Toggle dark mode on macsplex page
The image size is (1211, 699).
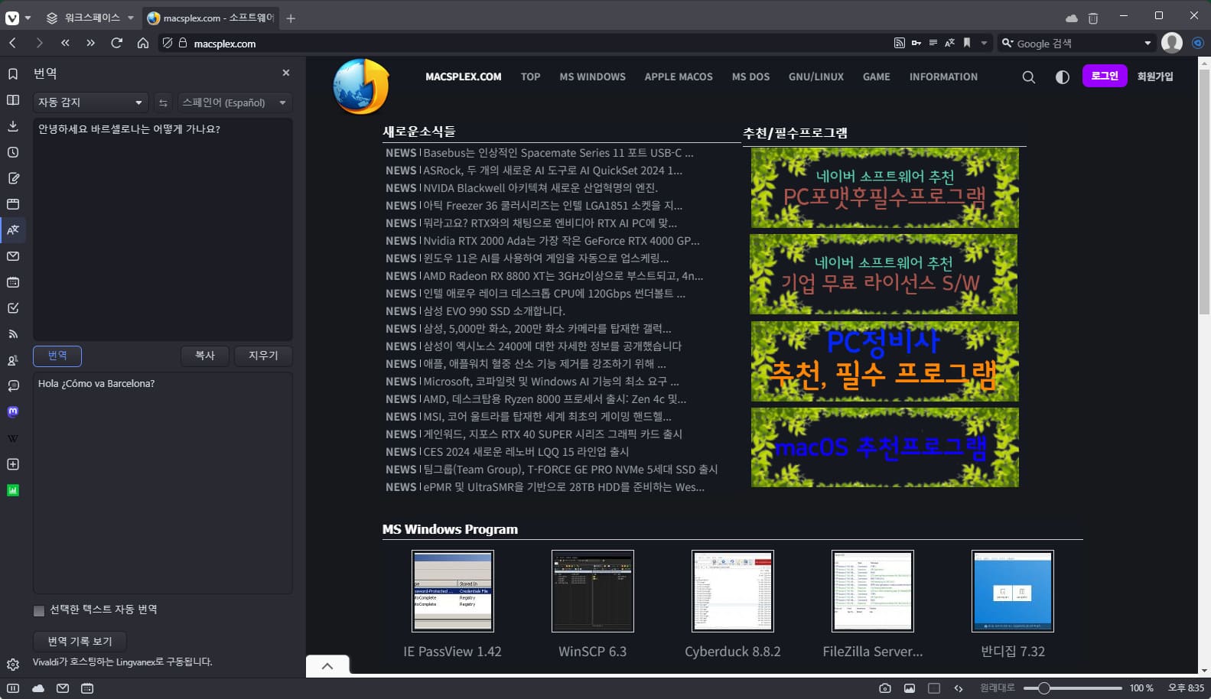(1062, 76)
